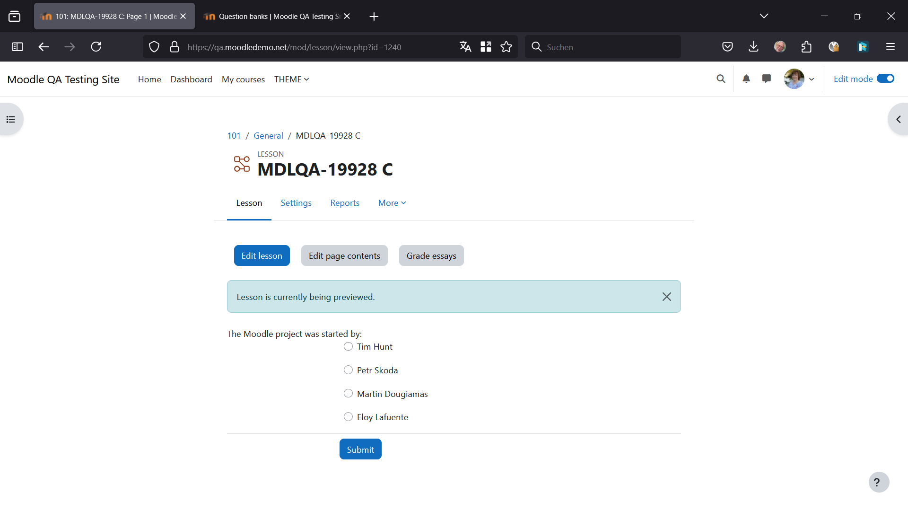Click the Edit lesson button
Screen dimensions: 908x511
coord(262,255)
